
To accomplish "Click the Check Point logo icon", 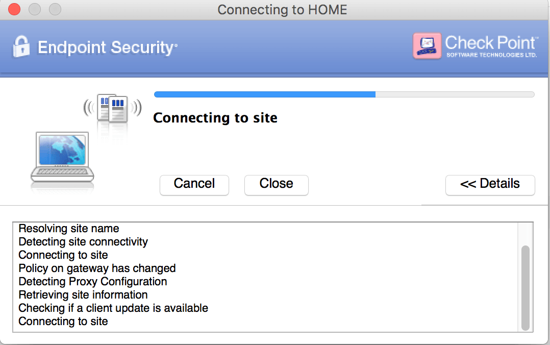I will (427, 46).
